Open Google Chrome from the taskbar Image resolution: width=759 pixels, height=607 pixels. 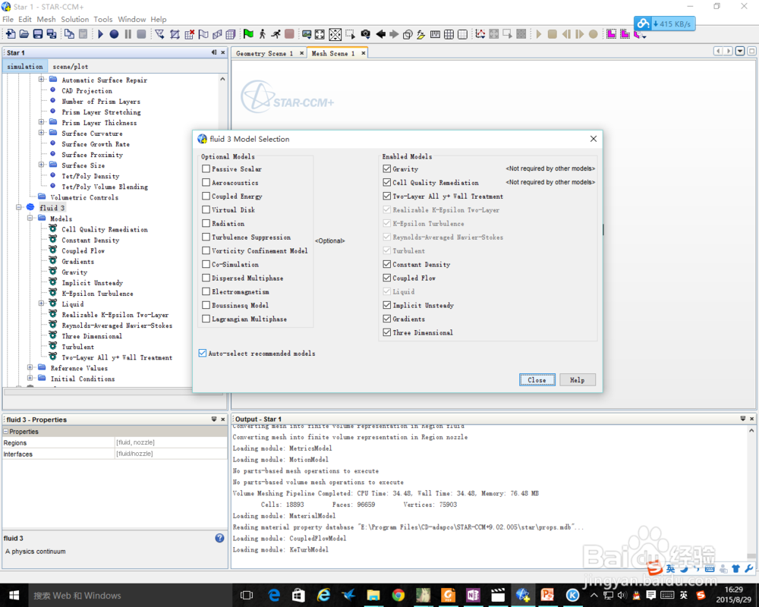[x=398, y=595]
